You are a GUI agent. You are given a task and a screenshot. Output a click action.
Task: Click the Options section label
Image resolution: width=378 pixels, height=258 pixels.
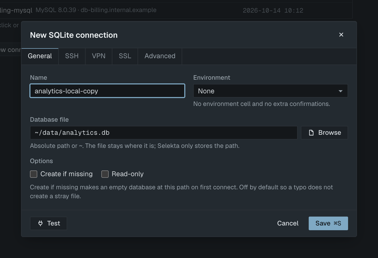tap(41, 161)
